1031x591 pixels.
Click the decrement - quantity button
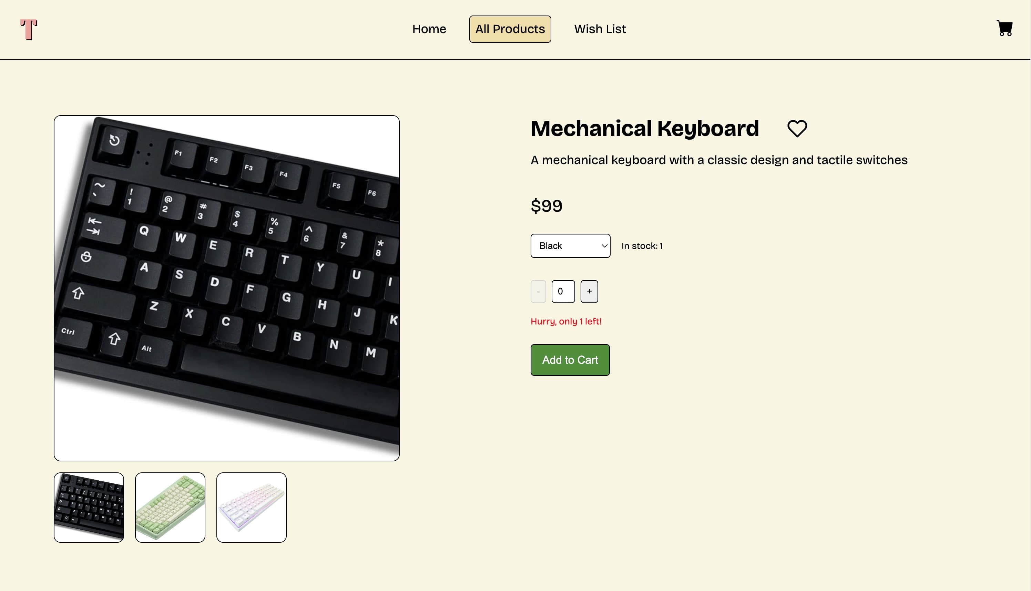538,291
